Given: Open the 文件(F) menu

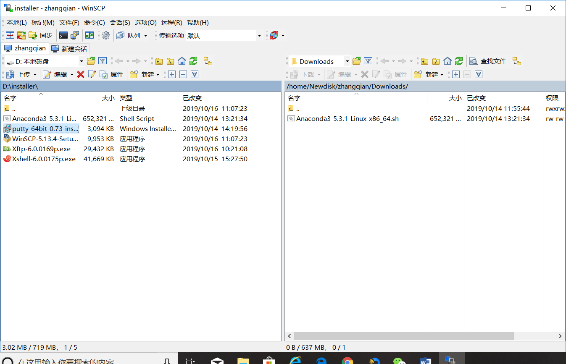Looking at the screenshot, I should (x=69, y=23).
